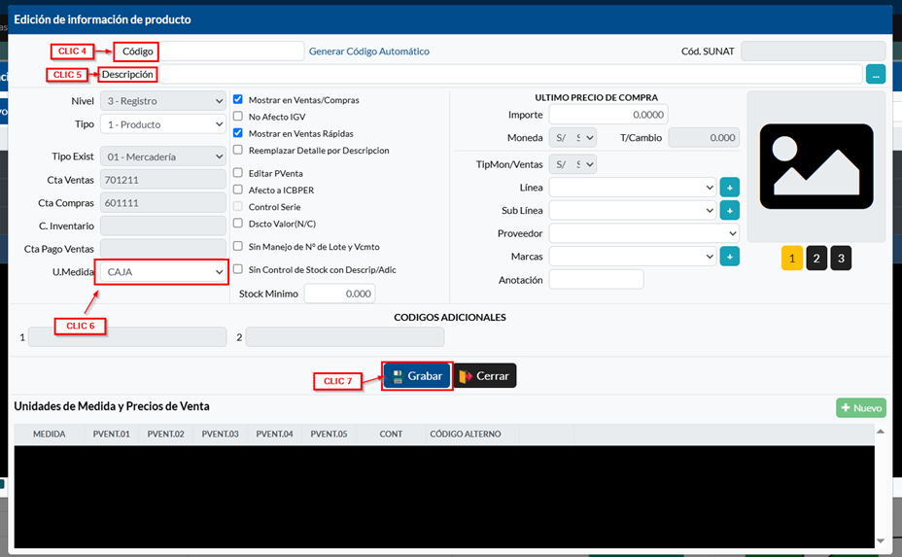
Task: Select image slot 1 yellow button
Action: coord(792,259)
